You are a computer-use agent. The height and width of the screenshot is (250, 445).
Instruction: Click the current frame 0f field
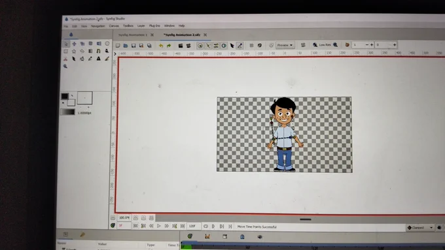124,226
